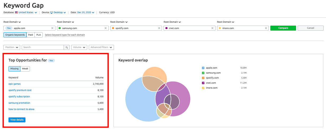The image size is (326, 129).
Task: Click the search magnifier icon
Action: tap(67, 47)
